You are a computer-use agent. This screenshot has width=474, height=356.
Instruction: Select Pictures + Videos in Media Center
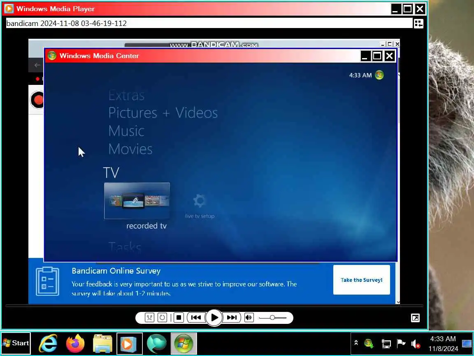coord(163,113)
